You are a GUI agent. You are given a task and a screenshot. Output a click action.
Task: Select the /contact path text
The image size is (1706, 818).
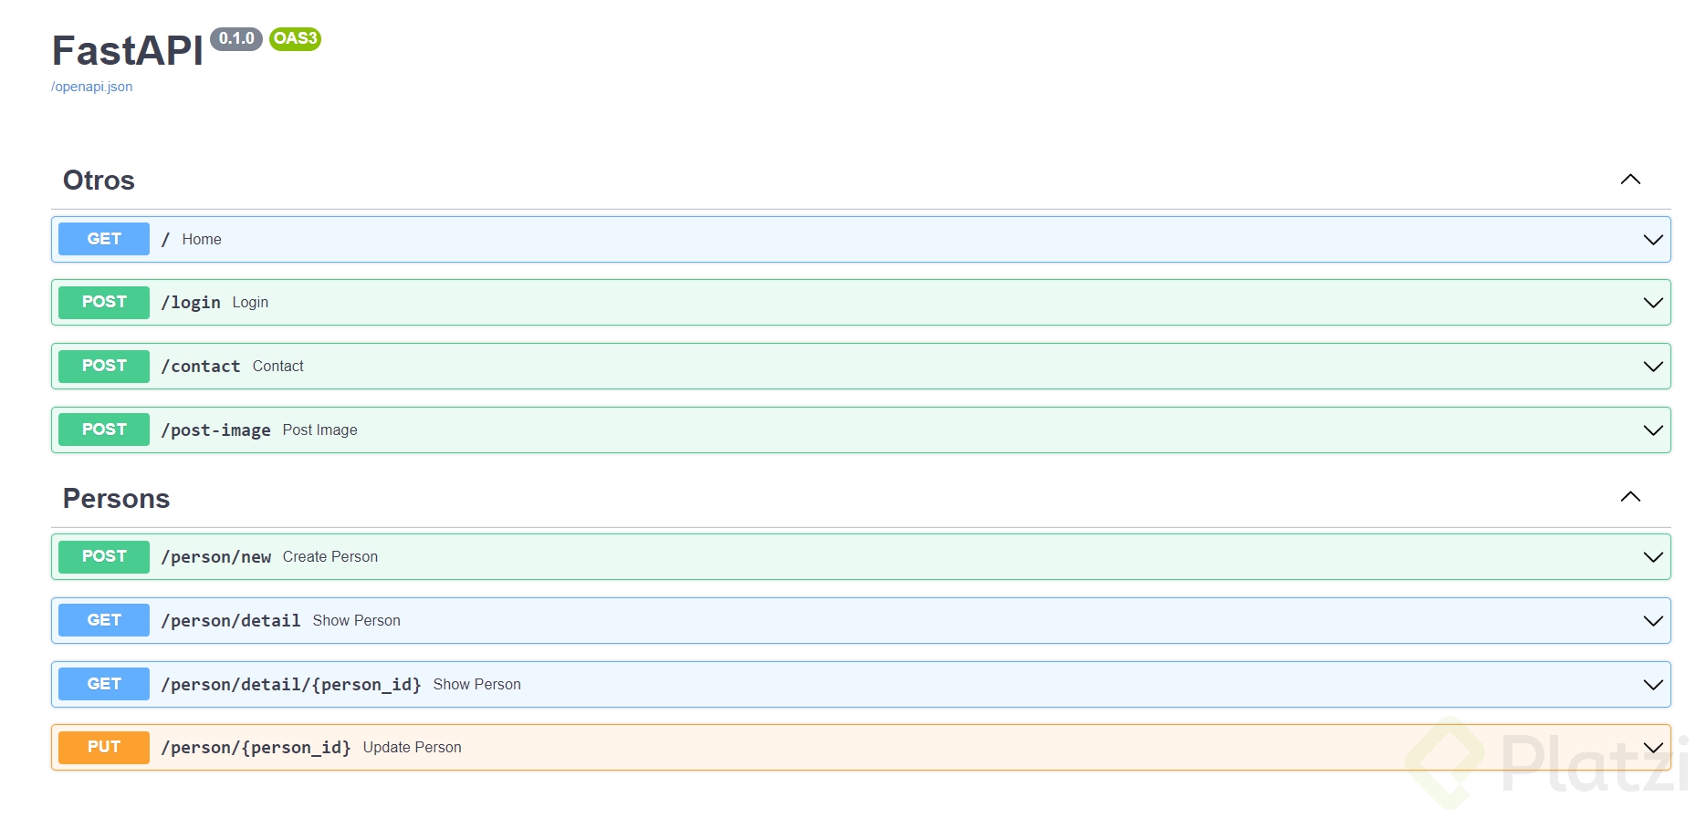(201, 367)
